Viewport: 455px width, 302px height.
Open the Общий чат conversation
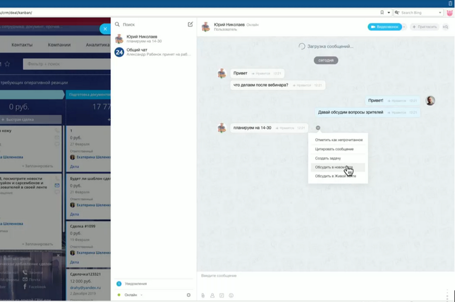(x=154, y=52)
